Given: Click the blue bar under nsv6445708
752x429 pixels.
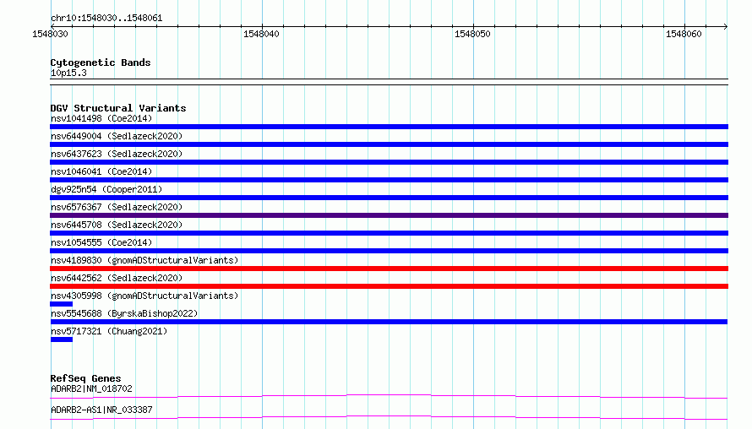Looking at the screenshot, I should click(x=389, y=233).
